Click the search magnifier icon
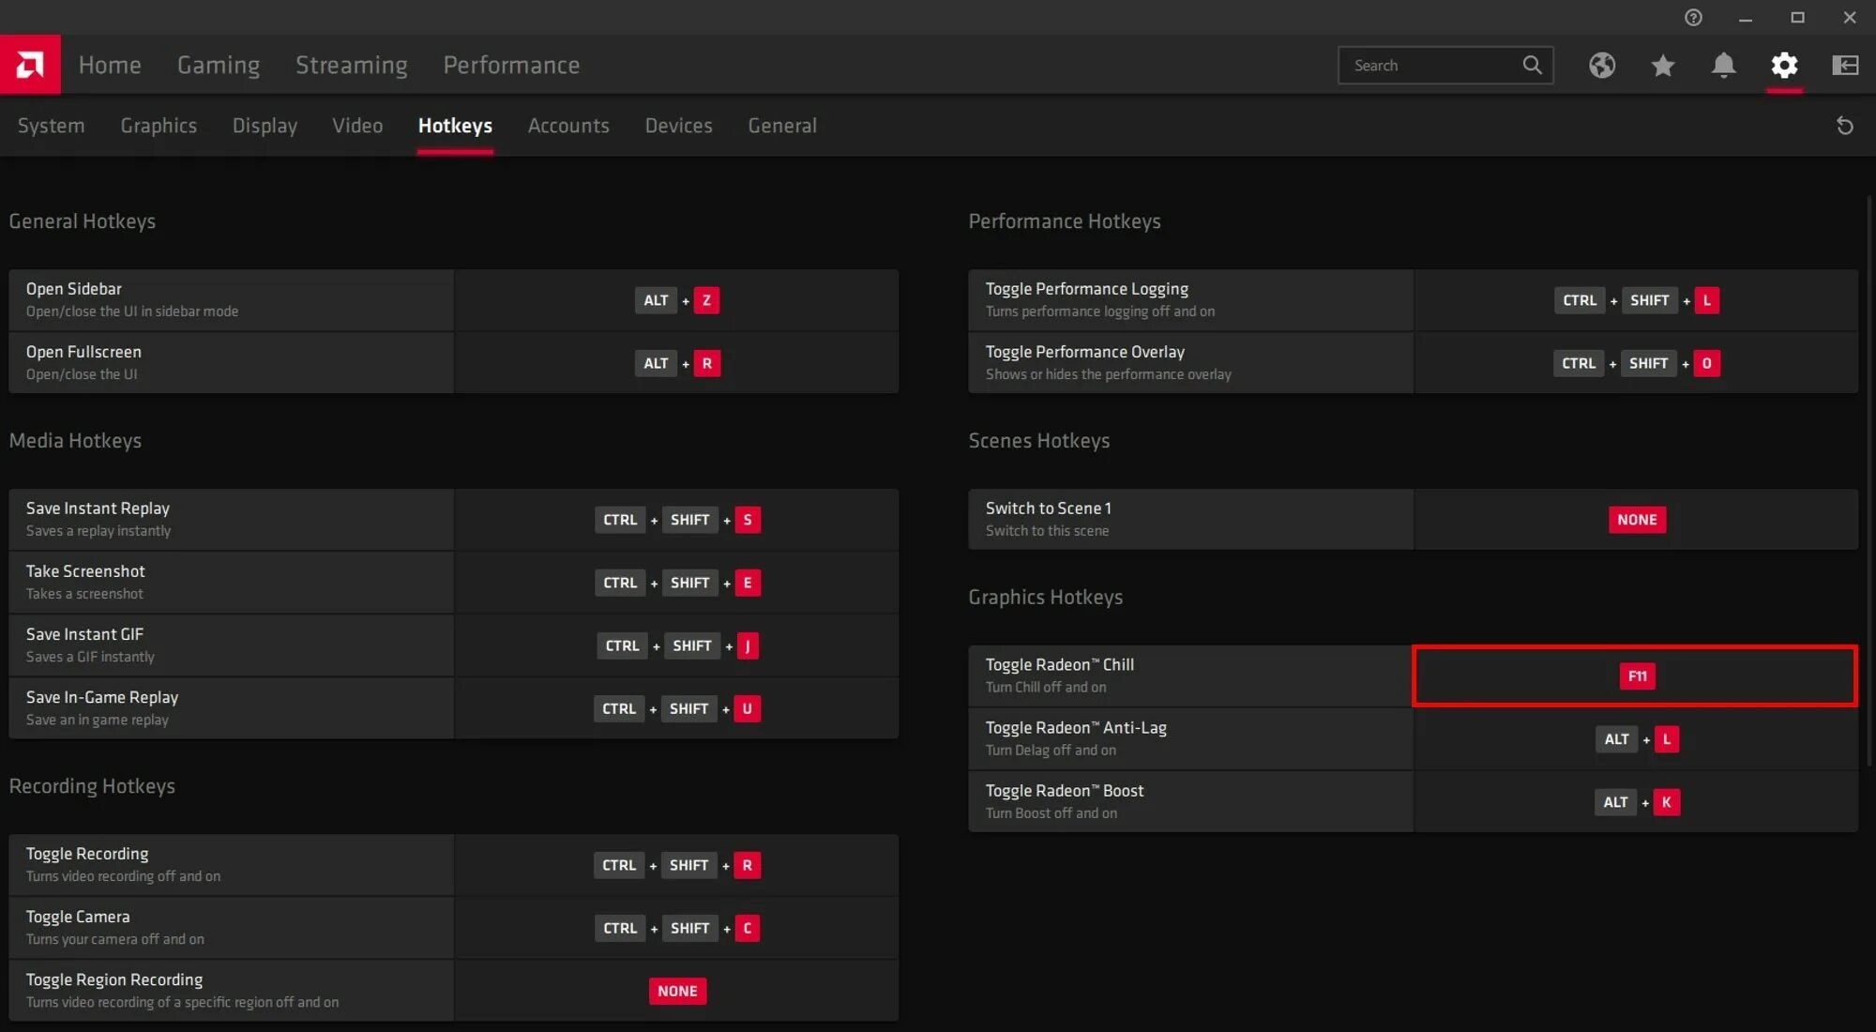Screen dimensions: 1876x1032 pos(1532,65)
